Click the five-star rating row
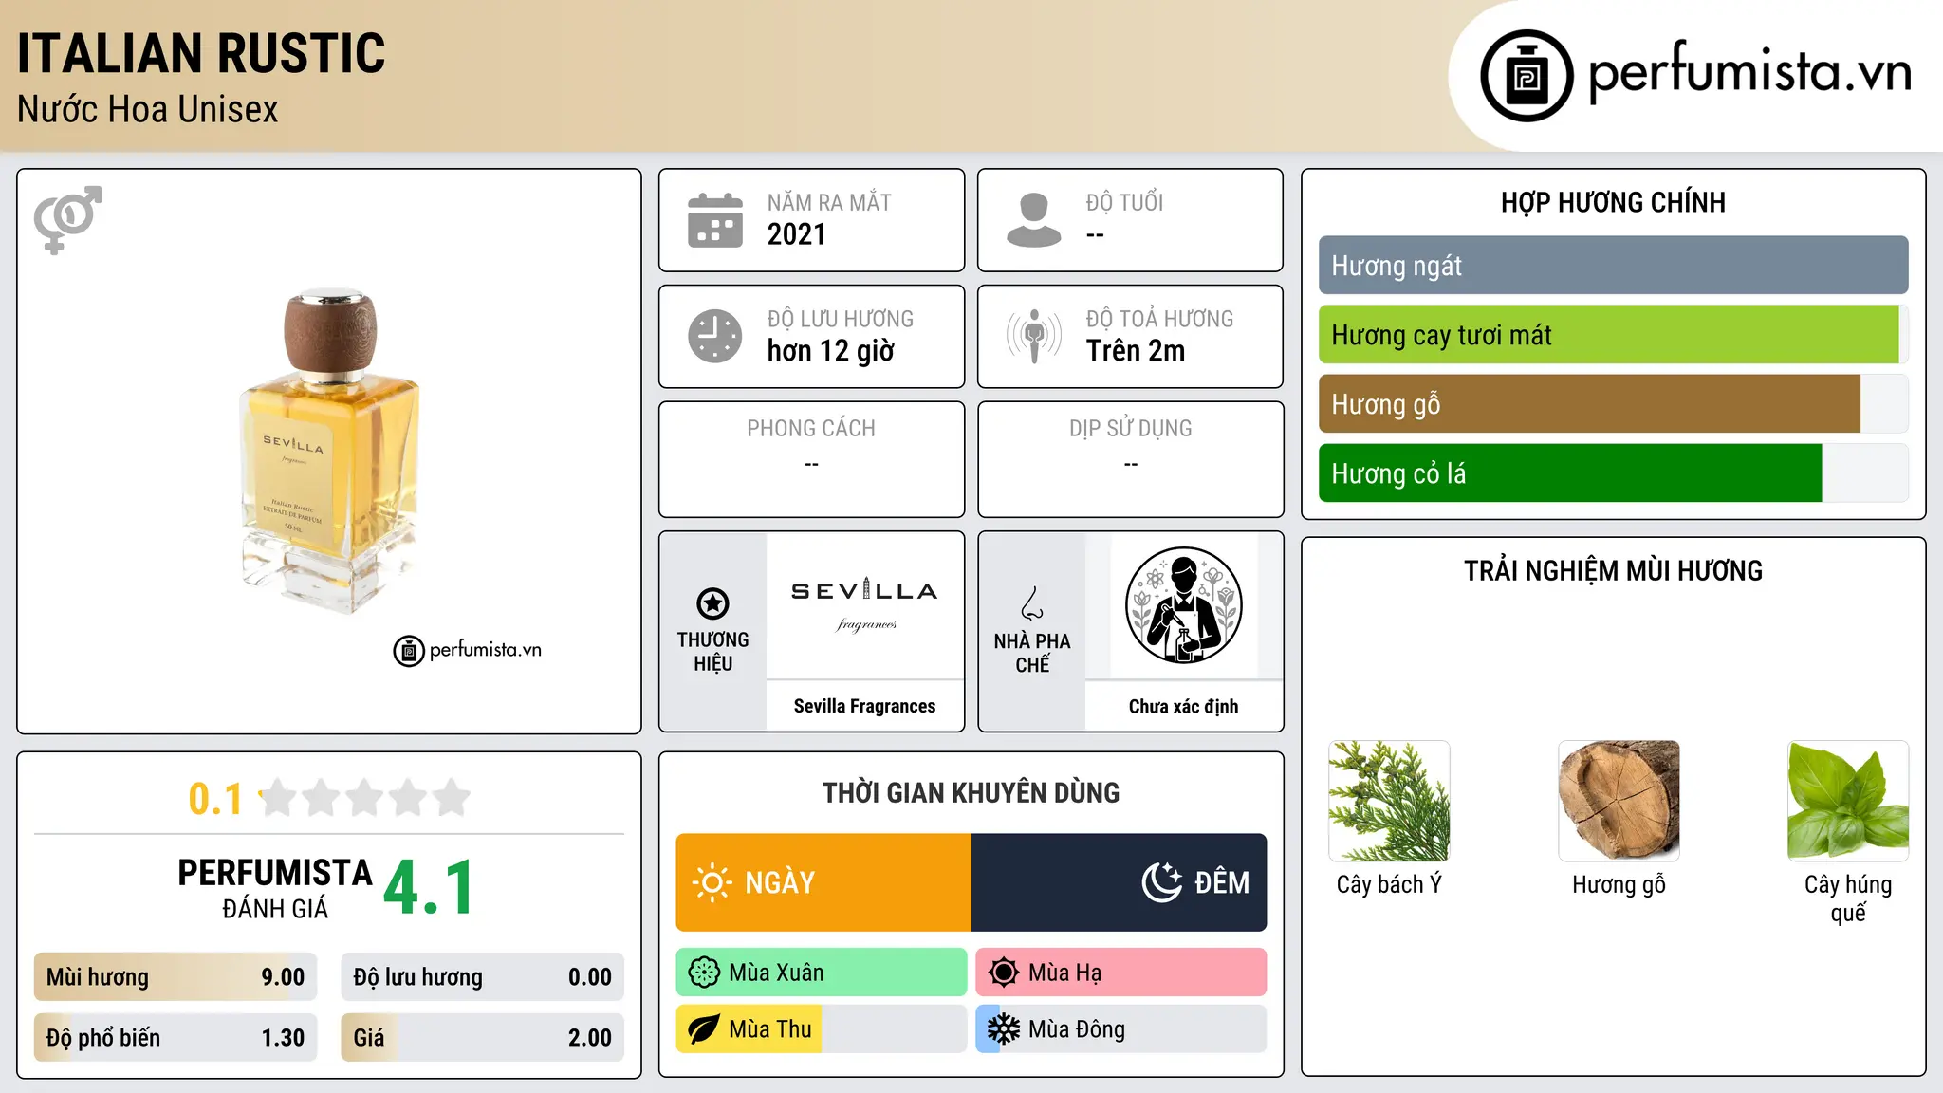Screen dimensions: 1943x1093 (x=364, y=798)
